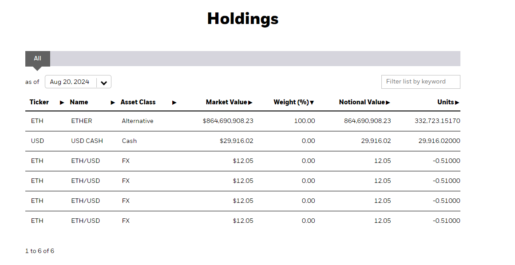
Task: Select the Aug 20, 2024 date box
Action: click(x=78, y=82)
